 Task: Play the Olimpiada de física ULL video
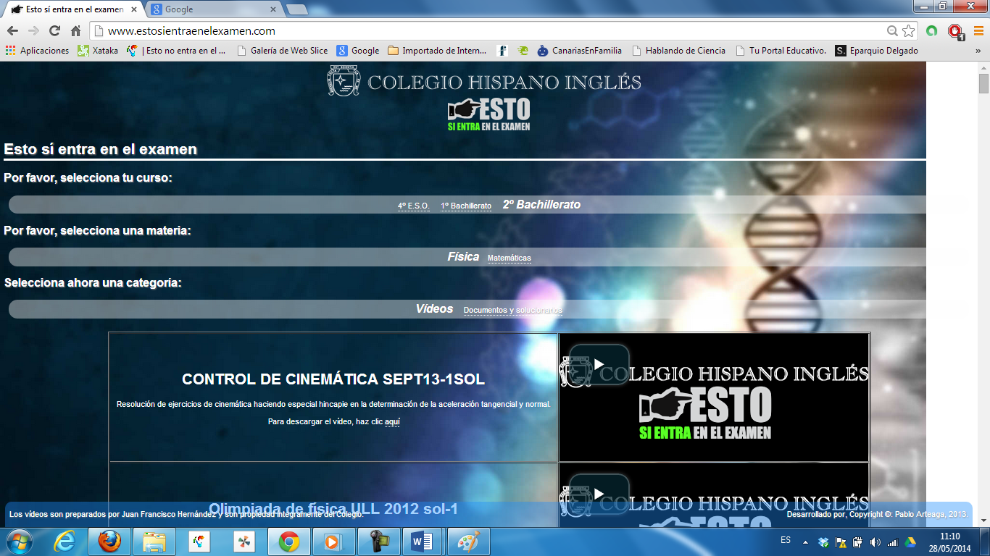point(599,494)
